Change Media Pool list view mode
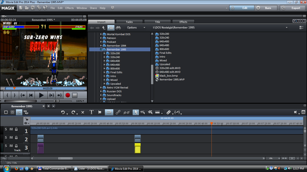This screenshot has height=172, width=307. pos(302,28)
